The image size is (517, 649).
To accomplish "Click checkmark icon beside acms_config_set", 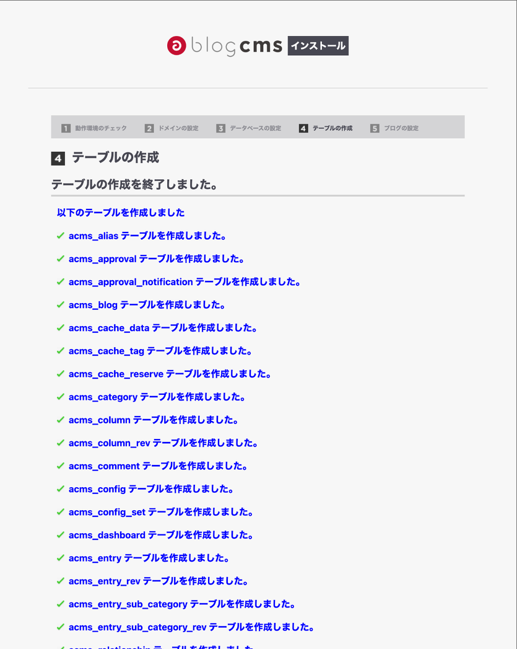I will [61, 512].
